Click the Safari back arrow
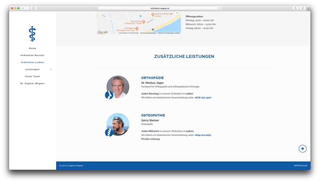The image size is (319, 182). (23, 8)
